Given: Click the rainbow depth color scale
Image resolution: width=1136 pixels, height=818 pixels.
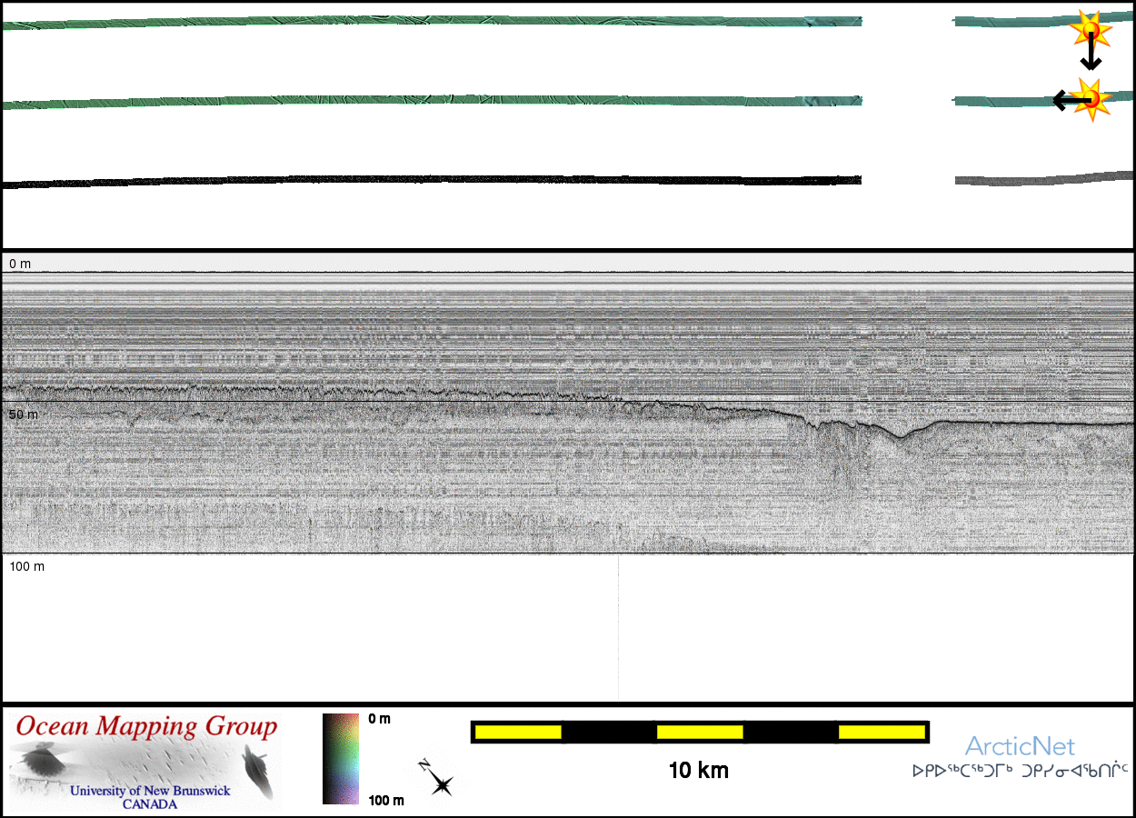Looking at the screenshot, I should 341,759.
